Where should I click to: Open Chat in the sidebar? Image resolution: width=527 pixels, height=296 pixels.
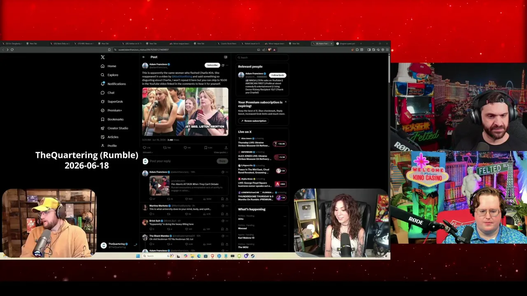point(107,93)
